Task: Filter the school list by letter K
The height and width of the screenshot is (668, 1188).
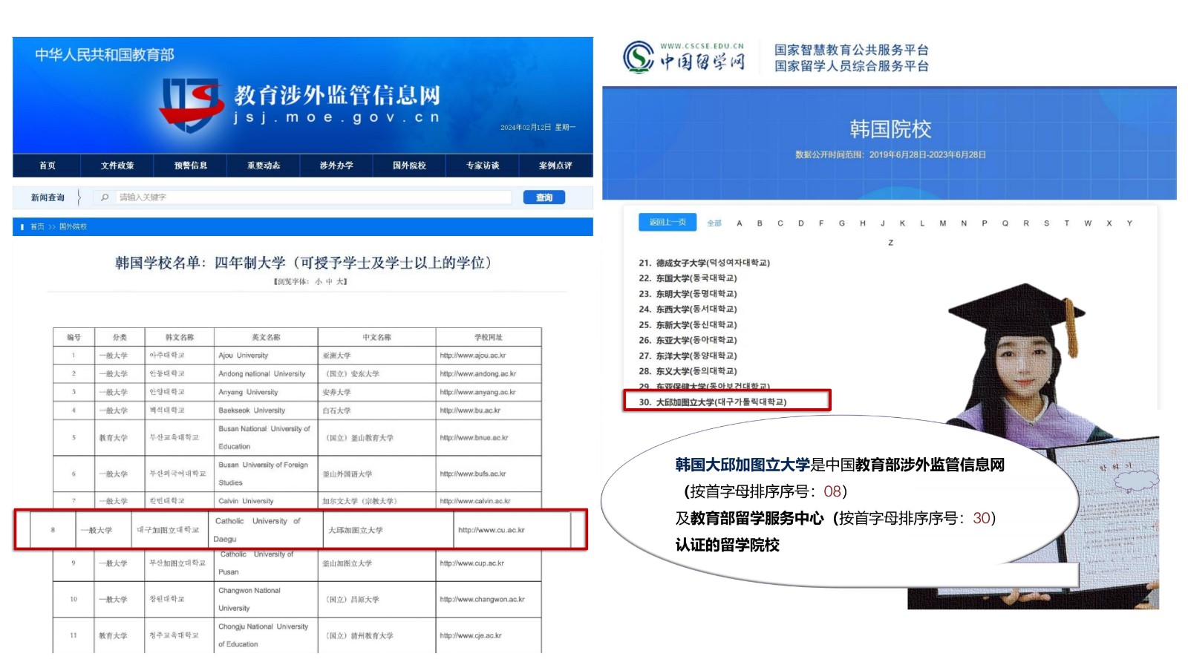Action: [x=903, y=223]
